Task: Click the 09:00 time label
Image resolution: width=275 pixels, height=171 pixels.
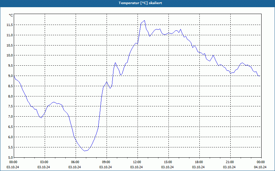Action: coord(106,162)
